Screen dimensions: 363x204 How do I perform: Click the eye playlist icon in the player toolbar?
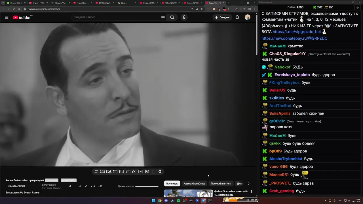(x=109, y=172)
